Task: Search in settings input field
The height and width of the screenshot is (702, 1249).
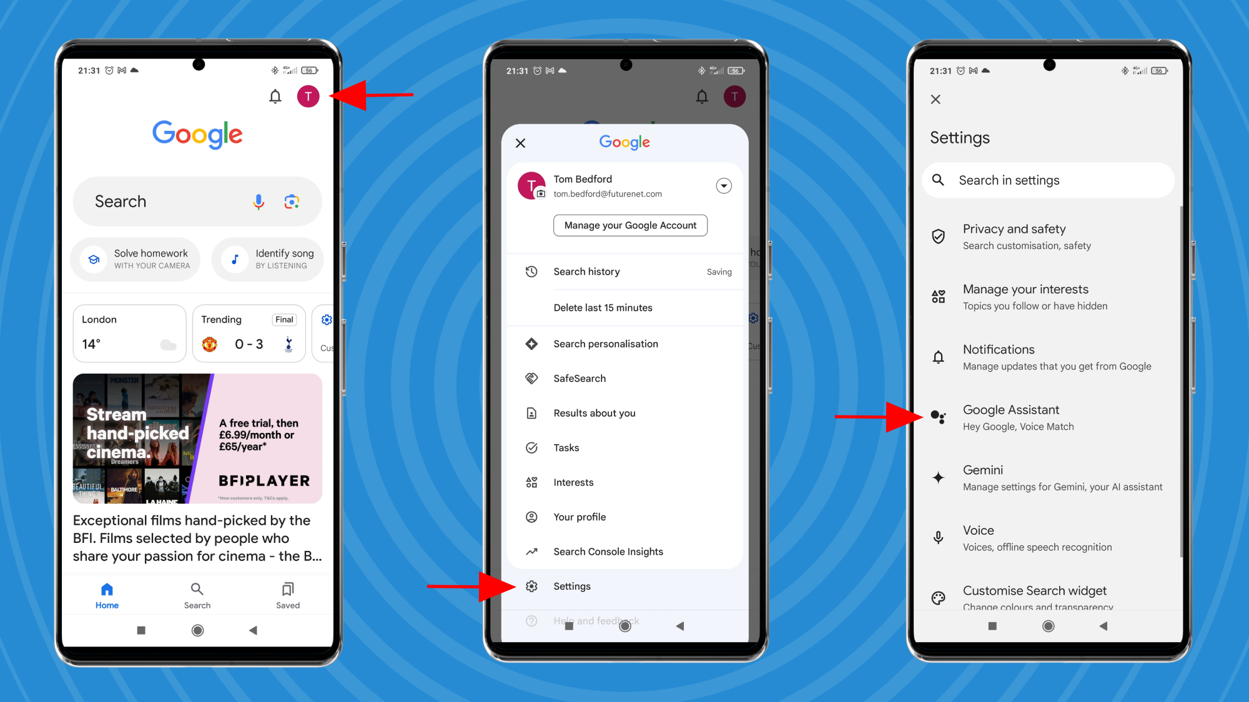Action: (1049, 180)
